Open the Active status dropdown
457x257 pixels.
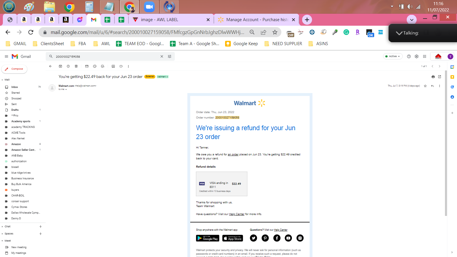click(393, 56)
